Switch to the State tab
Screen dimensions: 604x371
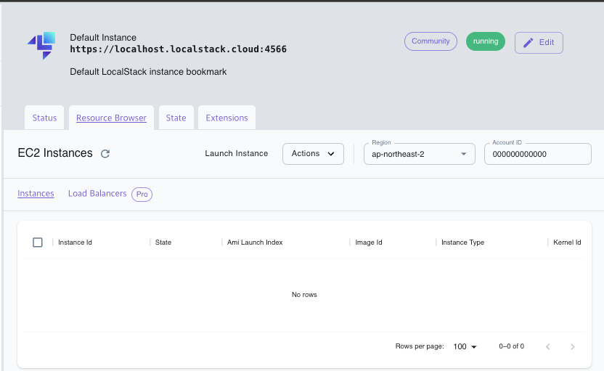(x=176, y=118)
